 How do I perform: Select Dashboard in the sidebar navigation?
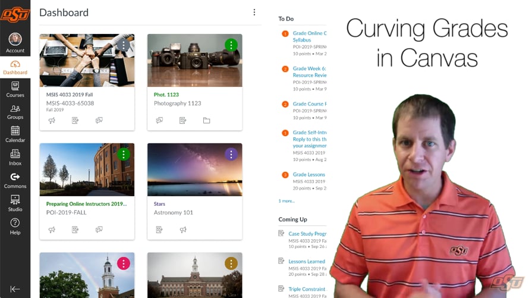pyautogui.click(x=15, y=67)
